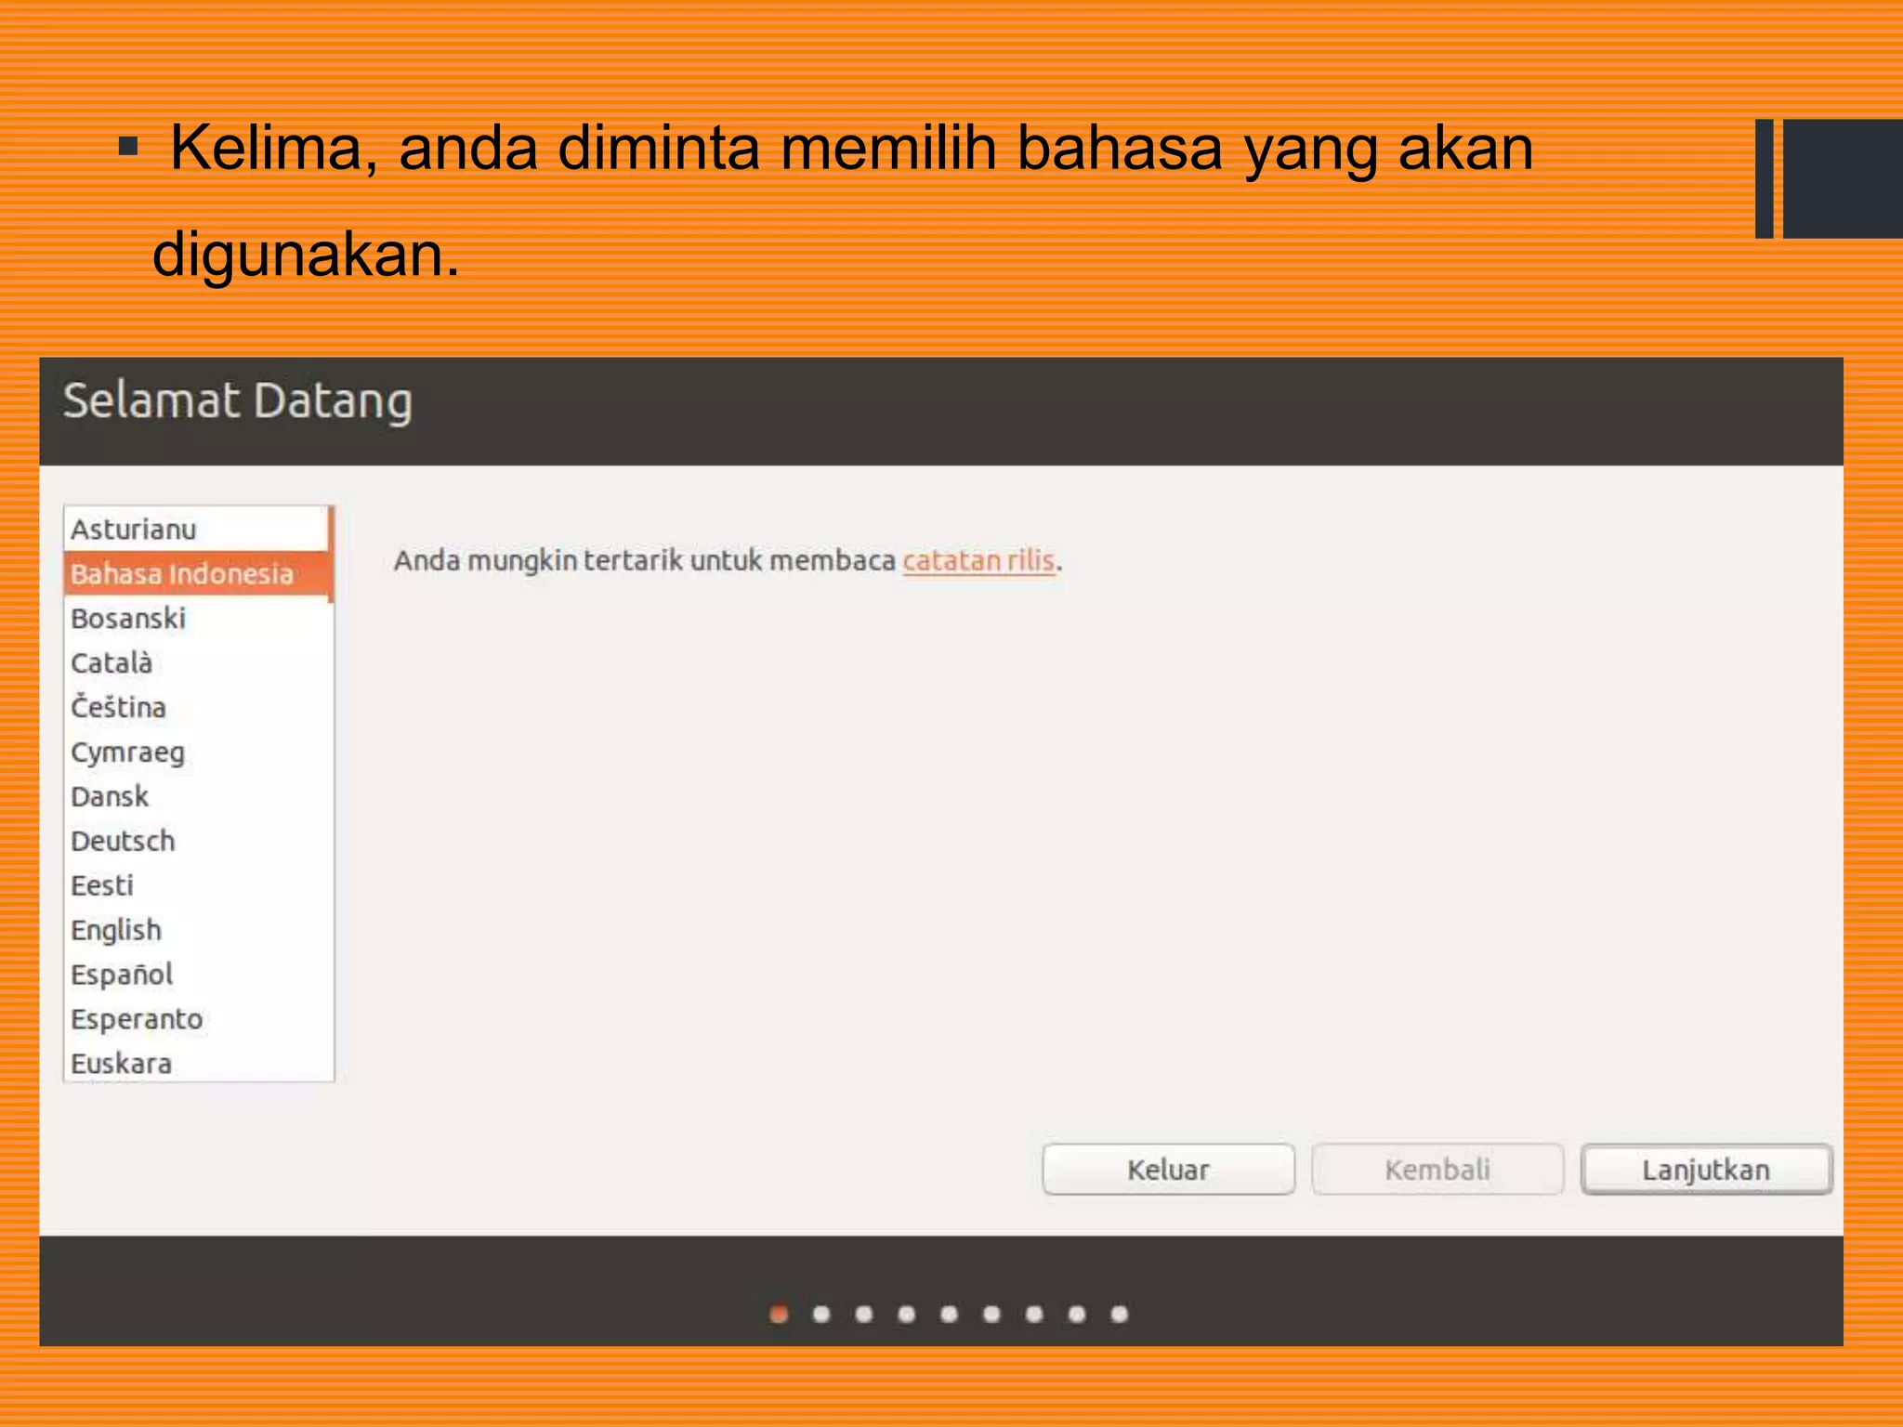Click the Kembali button

1437,1170
